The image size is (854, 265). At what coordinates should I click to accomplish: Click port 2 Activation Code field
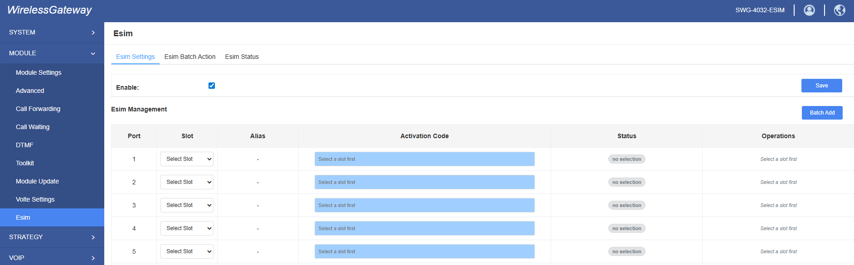click(424, 182)
